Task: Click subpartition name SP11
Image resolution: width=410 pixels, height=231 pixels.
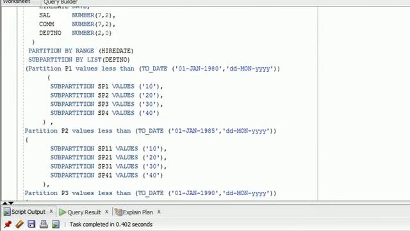Action: [105, 148]
